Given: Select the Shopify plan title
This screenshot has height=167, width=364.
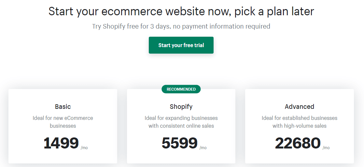Looking at the screenshot, I should coord(181,107).
